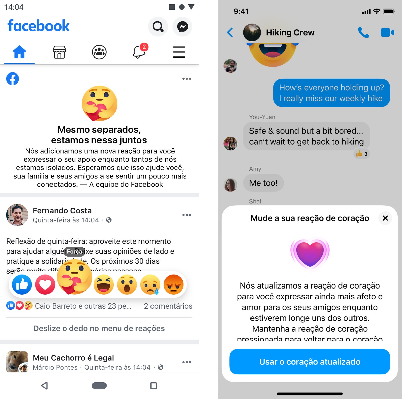Open the 2 comentários link

coord(168,306)
